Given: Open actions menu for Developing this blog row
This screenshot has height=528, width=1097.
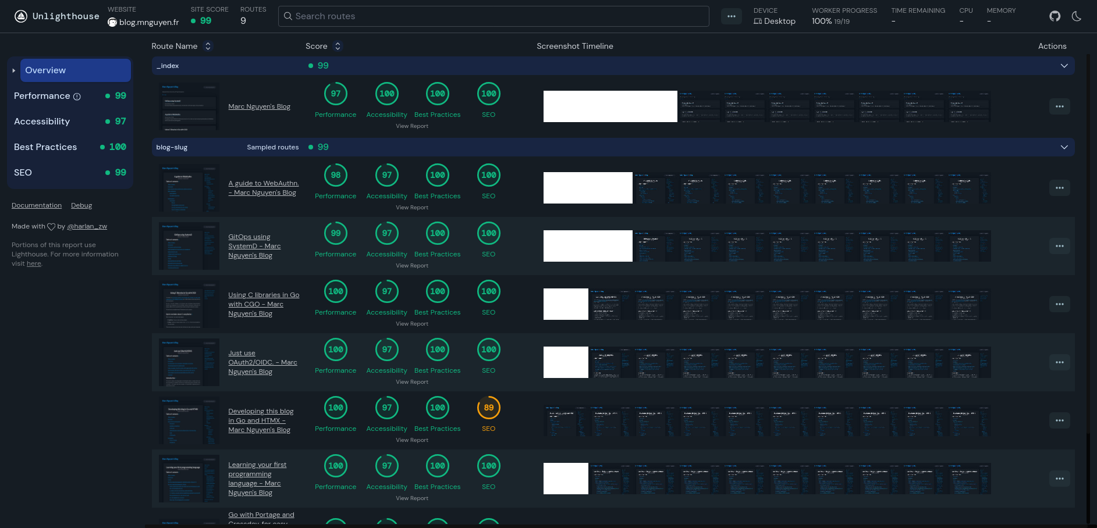Looking at the screenshot, I should tap(1059, 420).
